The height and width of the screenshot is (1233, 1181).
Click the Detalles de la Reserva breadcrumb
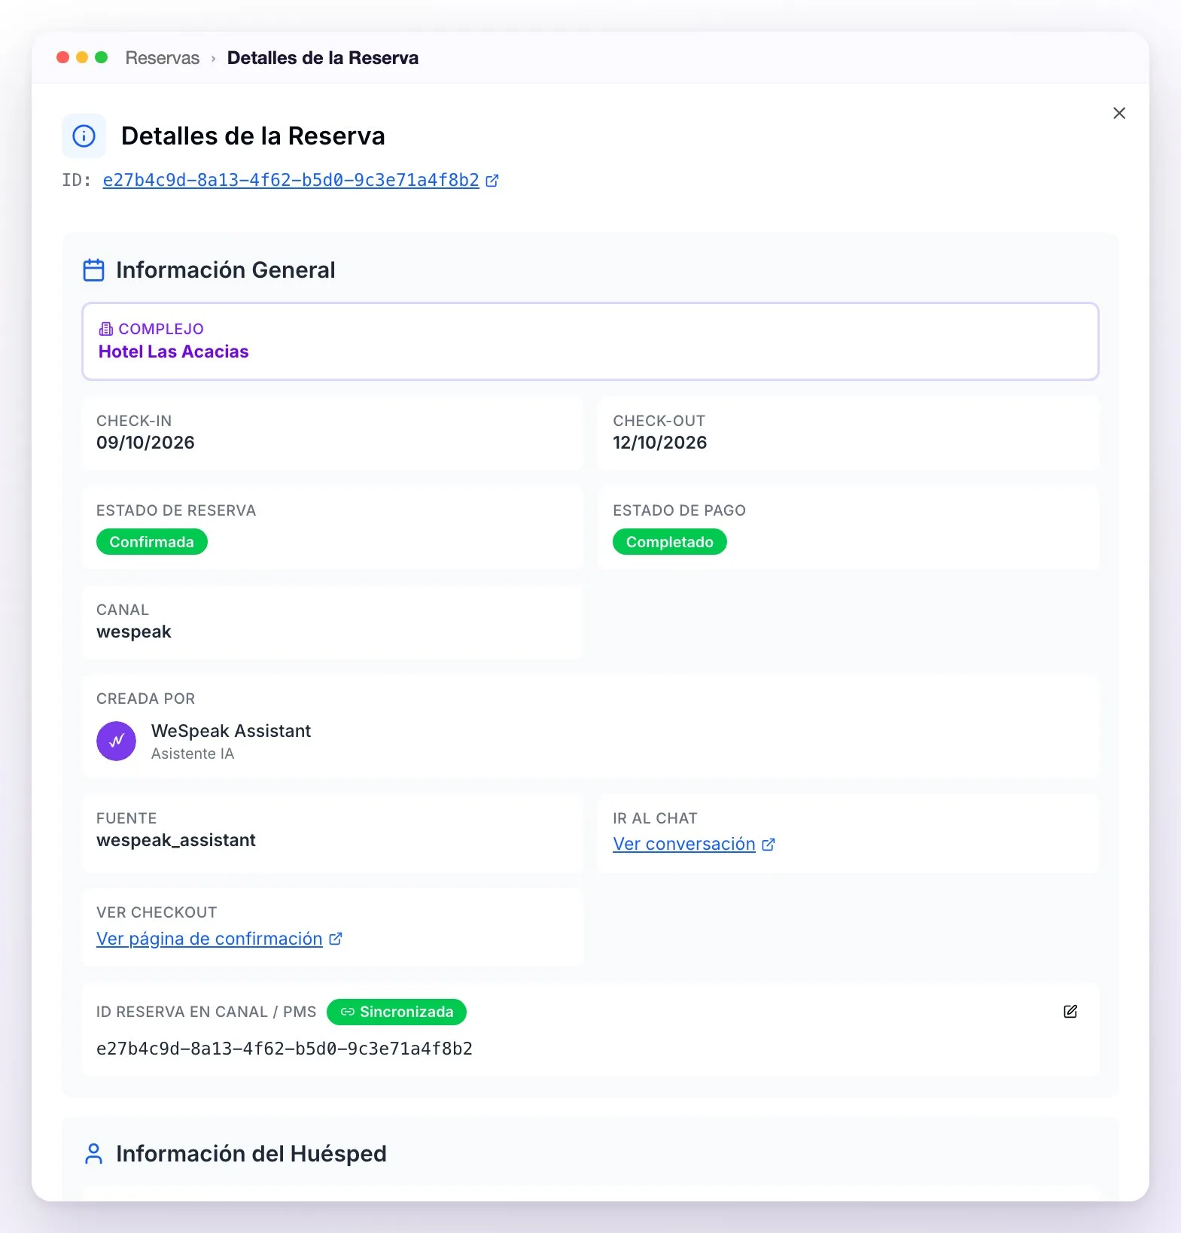[x=323, y=58]
